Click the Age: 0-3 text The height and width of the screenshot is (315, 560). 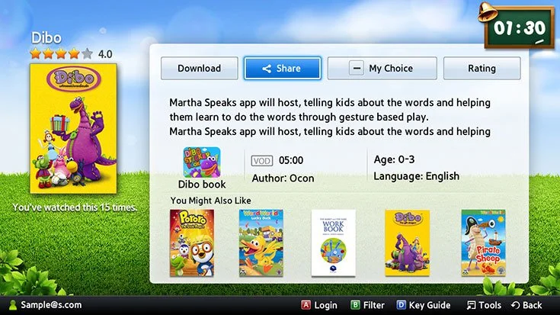click(x=395, y=159)
